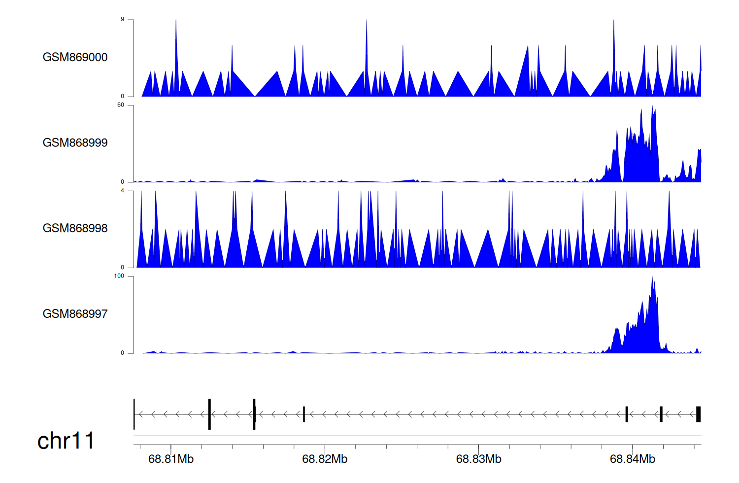The width and height of the screenshot is (739, 483).
Task: Click the y-axis maximum value 4
Action: 123,191
